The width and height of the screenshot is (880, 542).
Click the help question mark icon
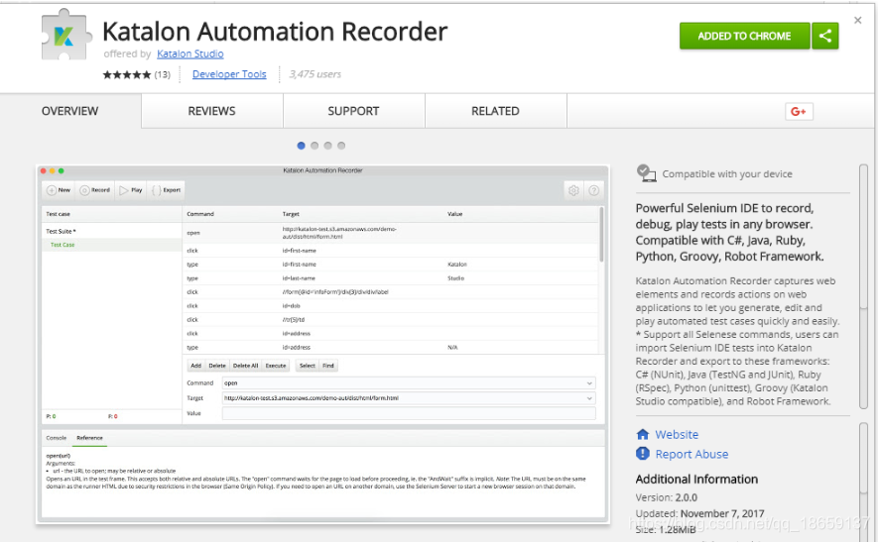click(x=593, y=190)
